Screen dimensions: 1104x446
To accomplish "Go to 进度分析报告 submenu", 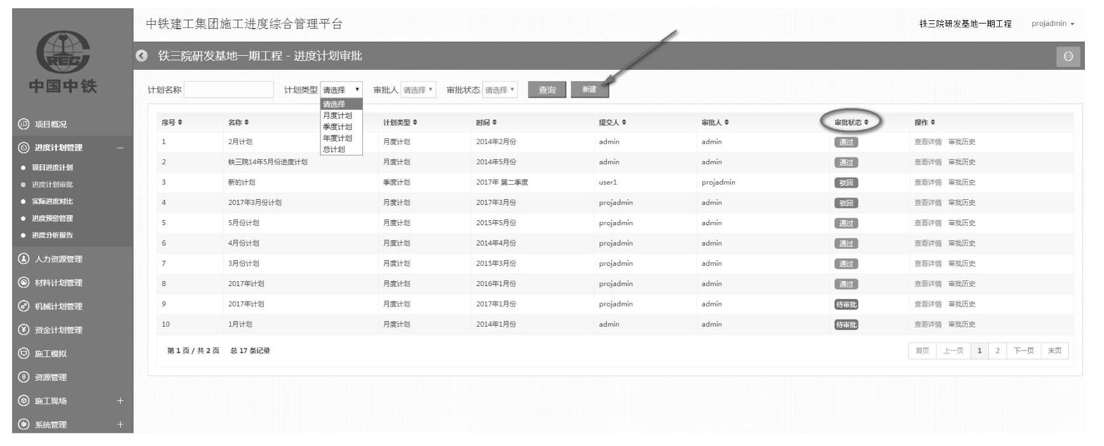I will pos(53,235).
